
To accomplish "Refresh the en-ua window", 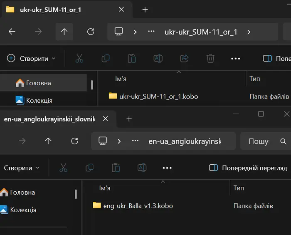I will tap(74, 141).
